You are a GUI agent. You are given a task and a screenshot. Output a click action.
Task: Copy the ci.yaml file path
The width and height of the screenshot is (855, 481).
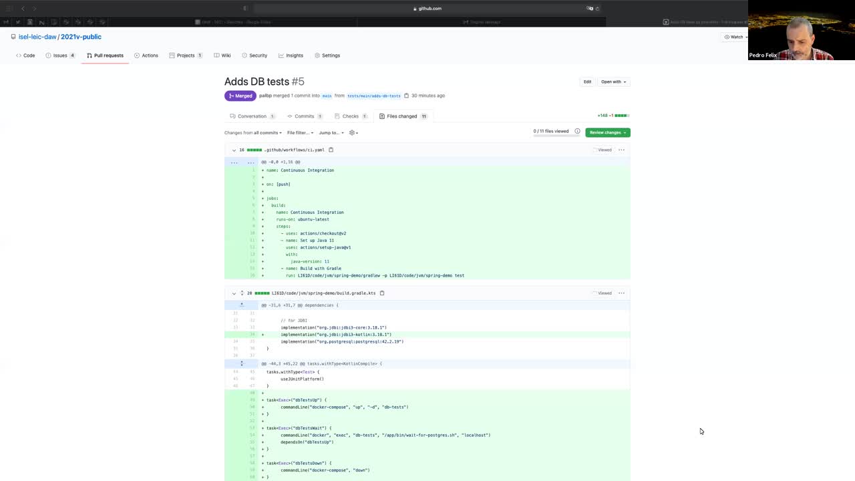[331, 150]
